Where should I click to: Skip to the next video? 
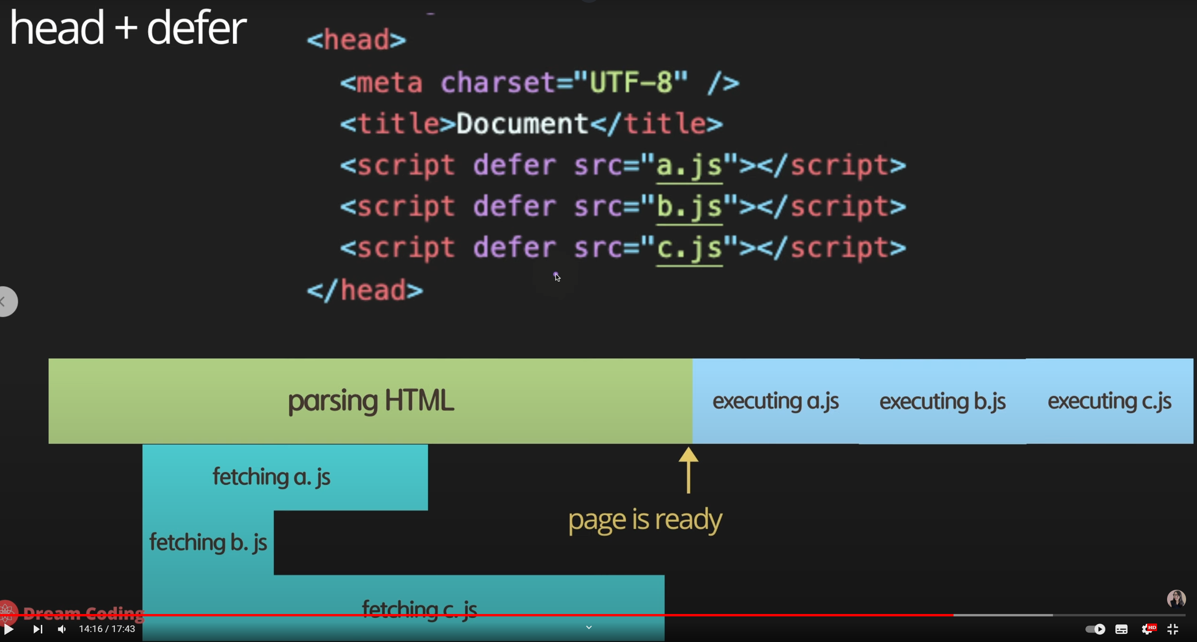tap(38, 629)
